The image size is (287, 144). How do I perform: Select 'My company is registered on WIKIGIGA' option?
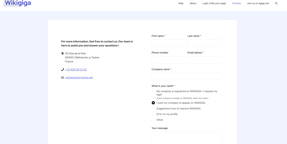pos(153,91)
